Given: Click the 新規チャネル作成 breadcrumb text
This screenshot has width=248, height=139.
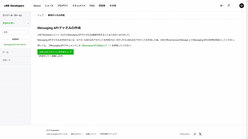Looking at the screenshot, I should click(x=56, y=15).
